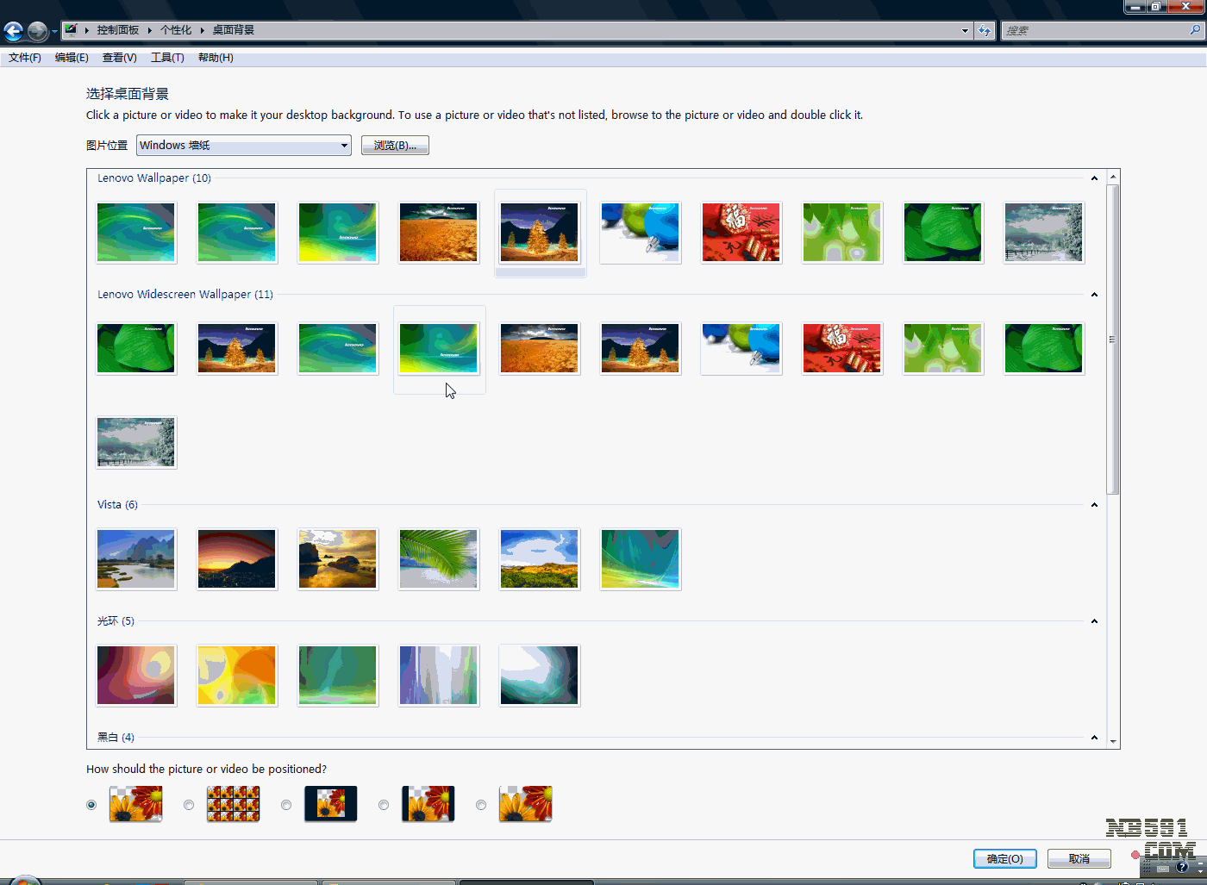The image size is (1207, 885).
Task: Click the currently selected fill positioning radio button
Action: pos(91,805)
